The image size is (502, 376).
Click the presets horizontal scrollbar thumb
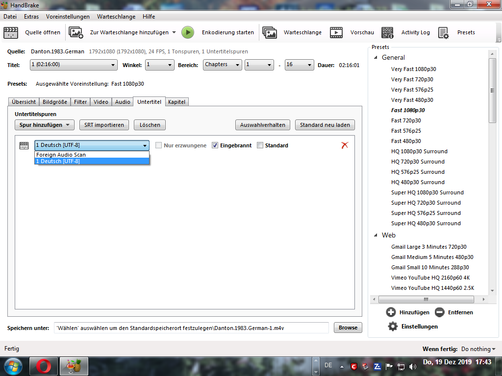pos(426,299)
